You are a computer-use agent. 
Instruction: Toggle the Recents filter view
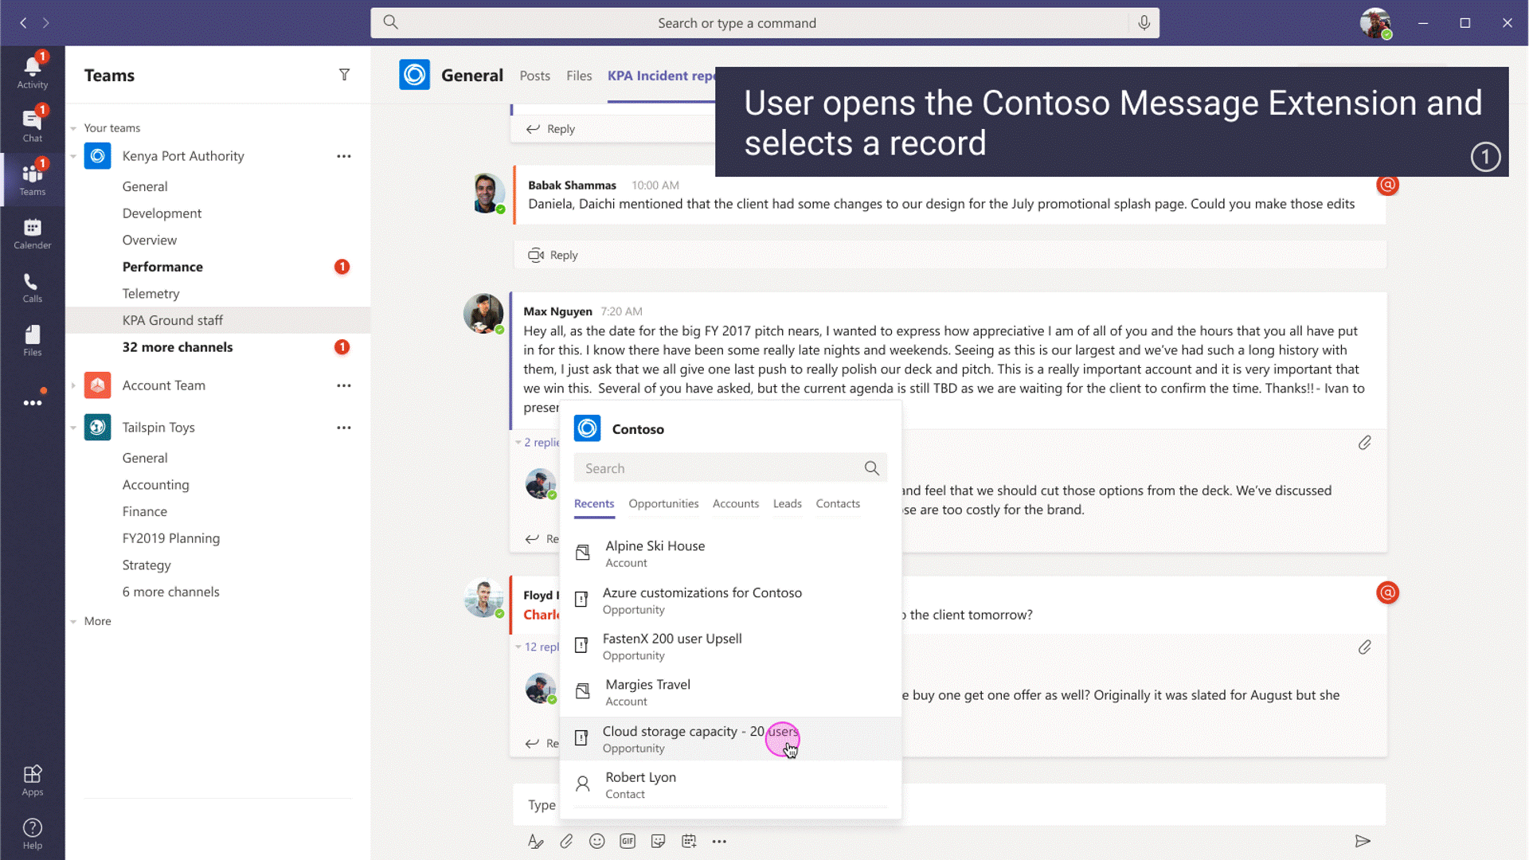click(593, 503)
